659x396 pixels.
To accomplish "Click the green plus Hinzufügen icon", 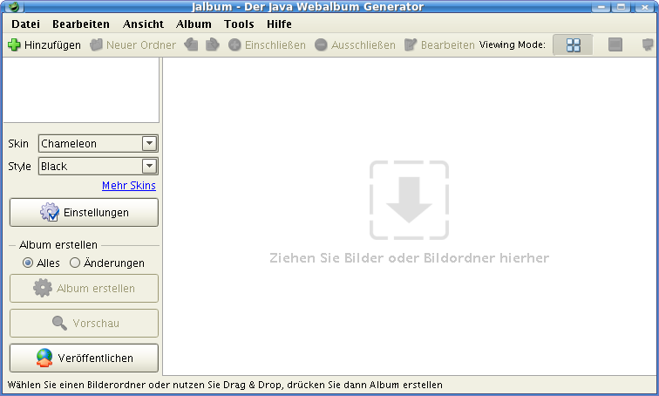I will [14, 44].
